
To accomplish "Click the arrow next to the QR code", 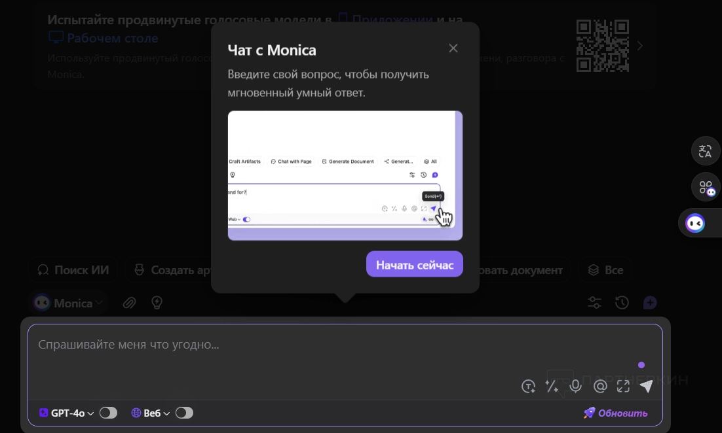I will click(x=639, y=46).
